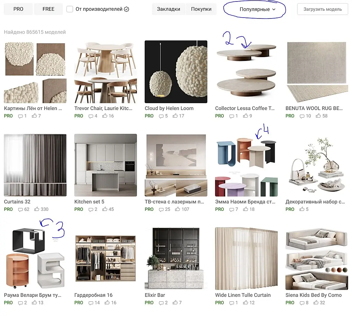Like the Декоративный набор model

pyautogui.click(x=302, y=209)
